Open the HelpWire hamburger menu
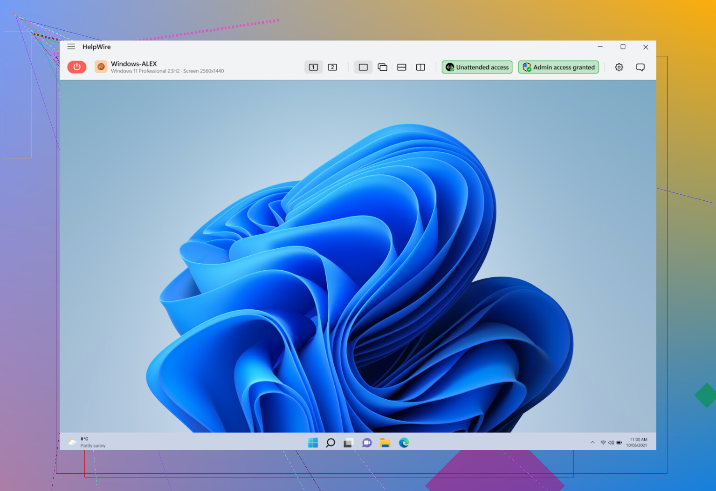The image size is (716, 491). click(x=71, y=47)
